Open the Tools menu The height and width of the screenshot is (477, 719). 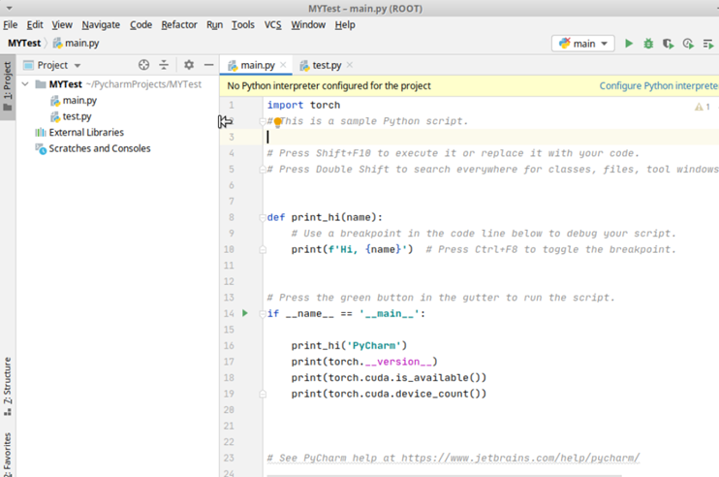pyautogui.click(x=242, y=25)
